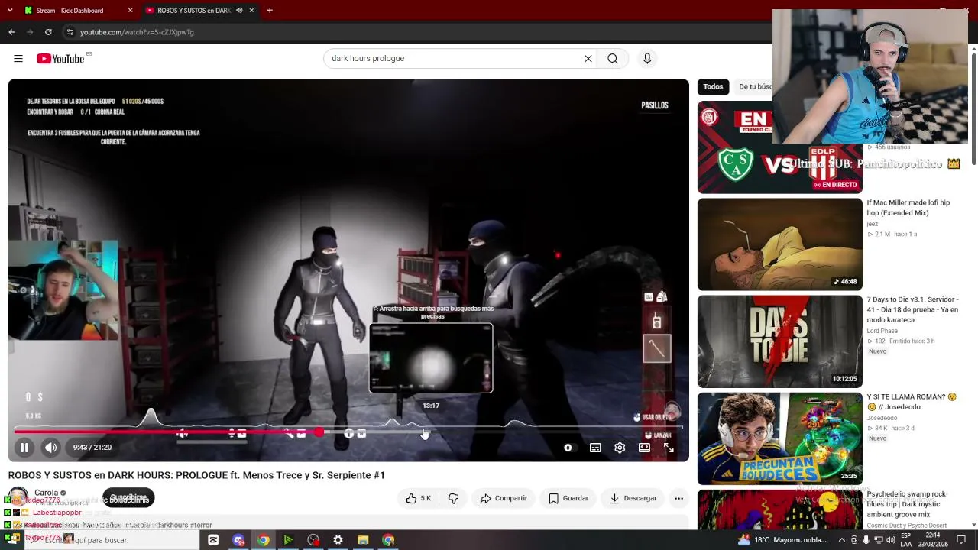
Task: Pause the YouTube video
Action: click(24, 448)
